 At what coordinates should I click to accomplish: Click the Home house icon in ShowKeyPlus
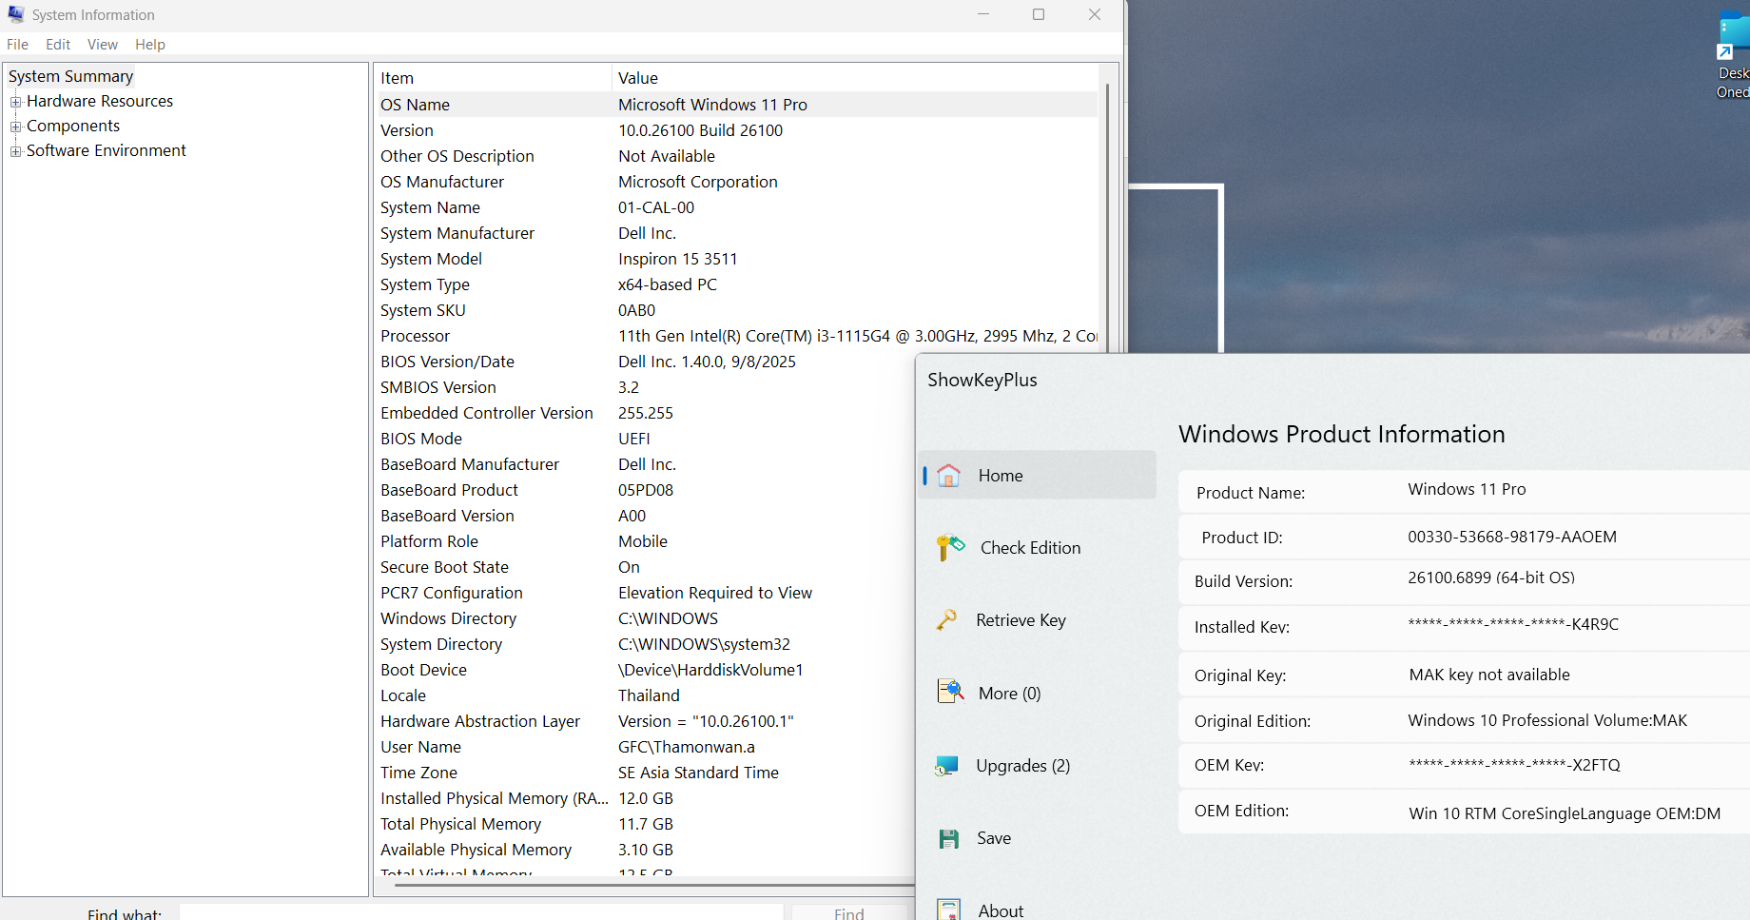coord(948,476)
